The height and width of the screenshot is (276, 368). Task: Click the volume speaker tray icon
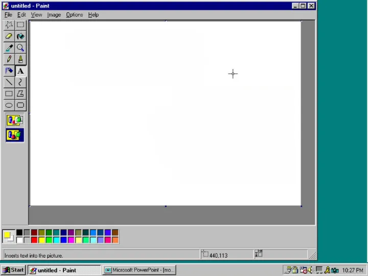pyautogui.click(x=310, y=270)
